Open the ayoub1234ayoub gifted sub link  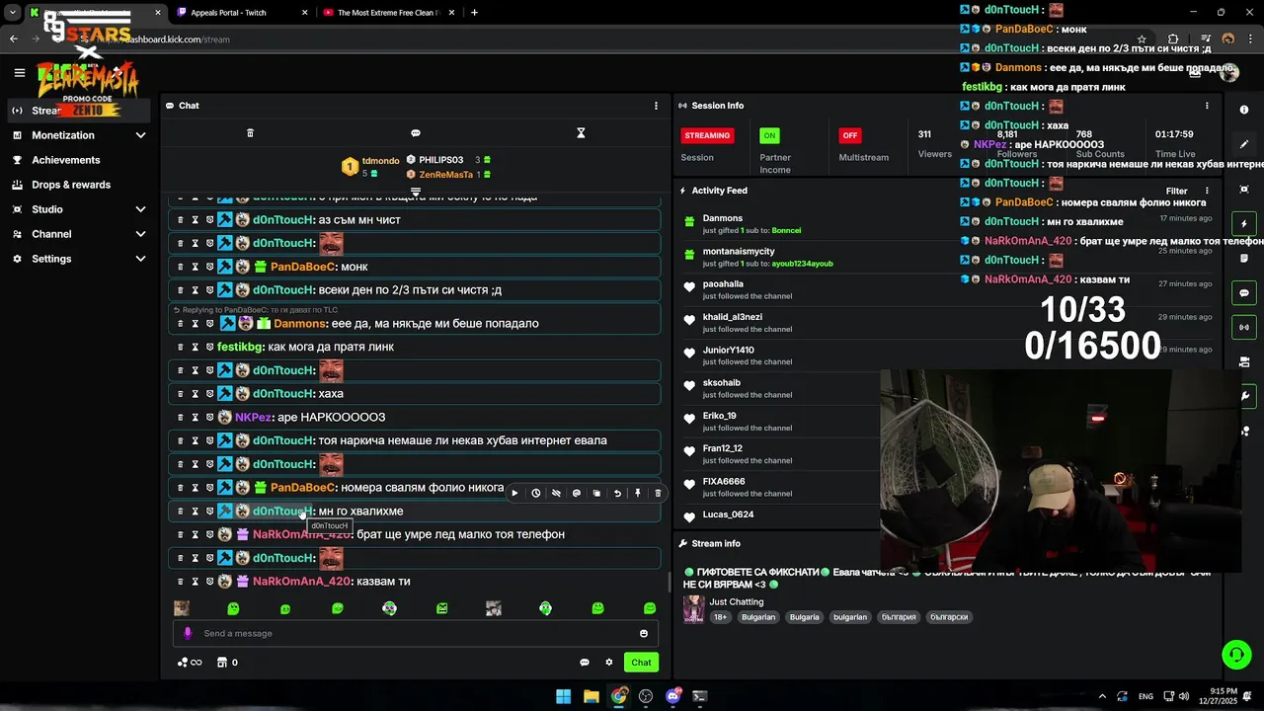click(x=803, y=264)
